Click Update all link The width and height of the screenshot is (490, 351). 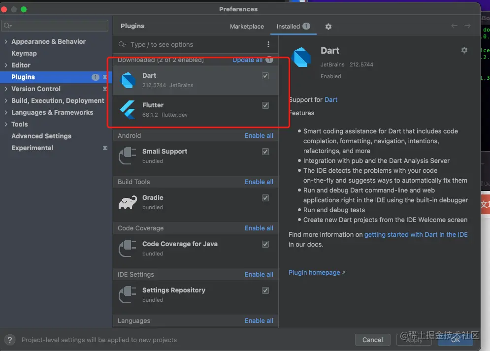tap(247, 60)
